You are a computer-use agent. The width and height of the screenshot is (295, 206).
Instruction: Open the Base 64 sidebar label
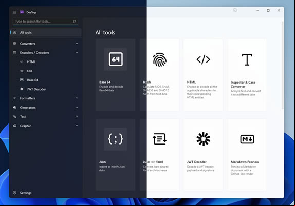point(32,80)
